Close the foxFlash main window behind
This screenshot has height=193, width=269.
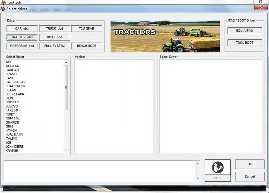point(260,1)
